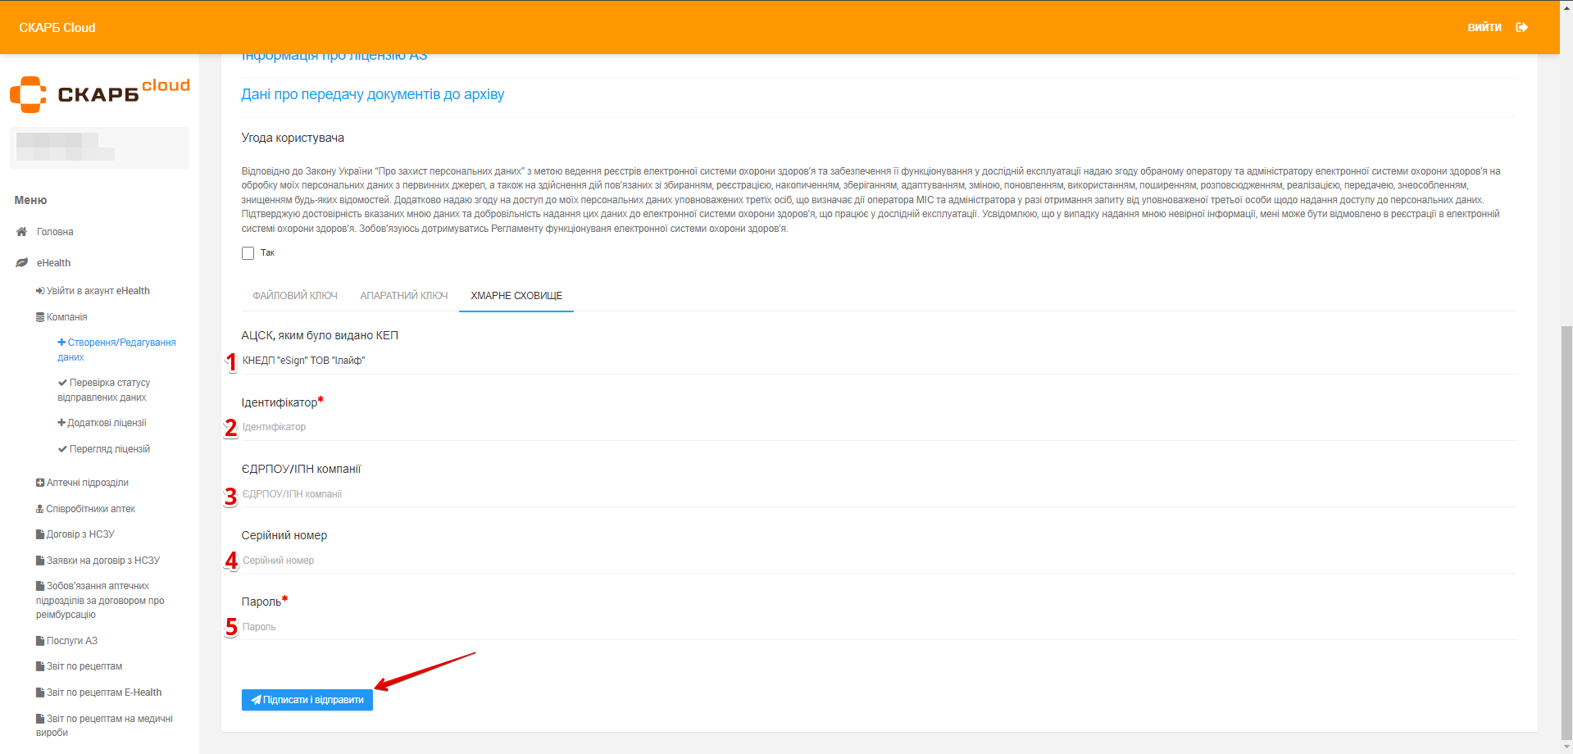This screenshot has width=1573, height=754.
Task: Click the page vertical scrollbar
Action: 1566,533
